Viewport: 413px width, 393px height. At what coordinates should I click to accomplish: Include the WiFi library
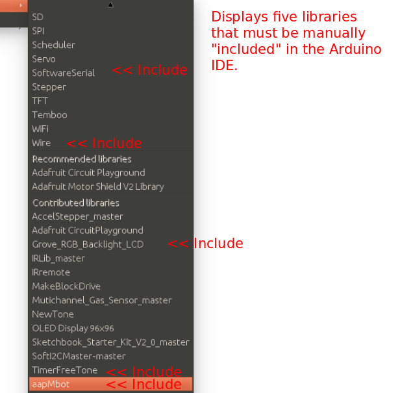40,129
